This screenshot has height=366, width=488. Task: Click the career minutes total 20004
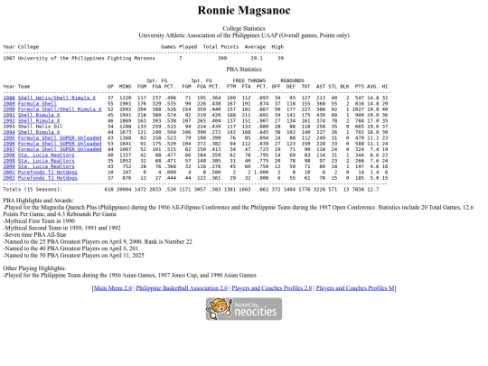[123, 189]
